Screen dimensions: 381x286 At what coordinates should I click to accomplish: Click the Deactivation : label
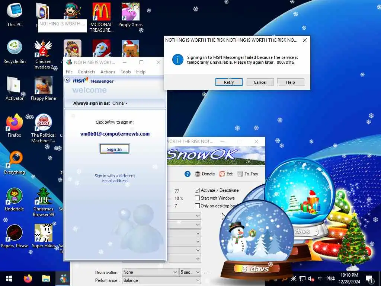pos(108,272)
